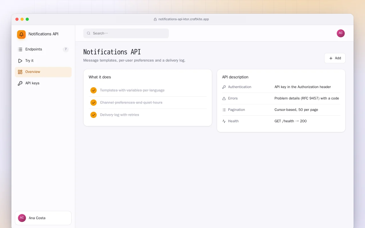Open the Endpoints section

pyautogui.click(x=43, y=49)
